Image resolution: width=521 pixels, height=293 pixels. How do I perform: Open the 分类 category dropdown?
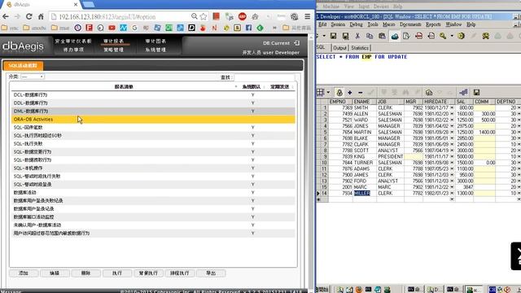click(x=33, y=77)
